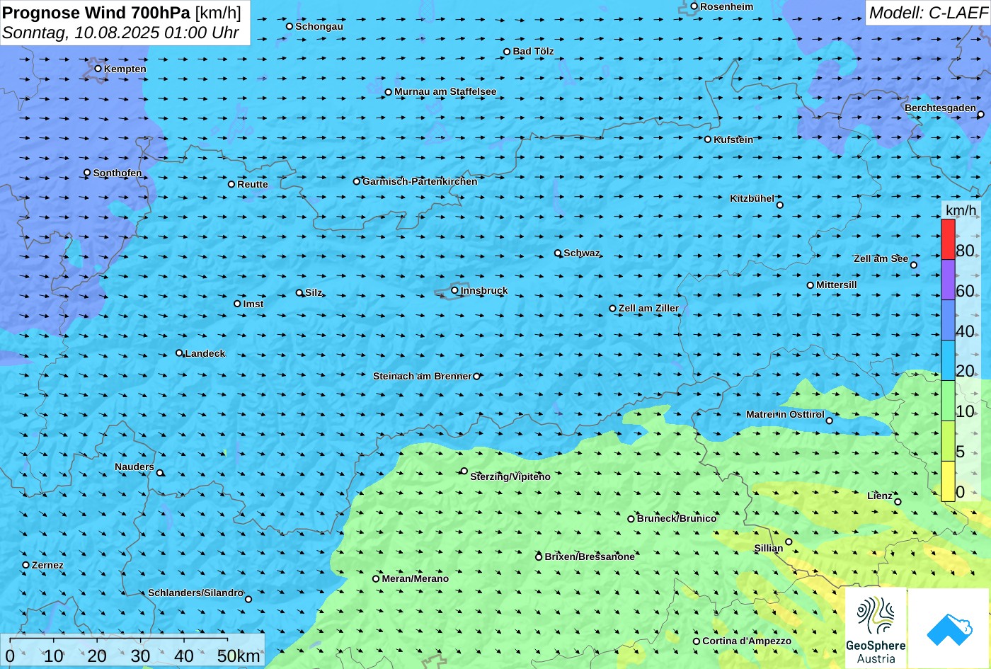Image resolution: width=991 pixels, height=669 pixels.
Task: Select the Zell am See marker
Action: (x=914, y=265)
